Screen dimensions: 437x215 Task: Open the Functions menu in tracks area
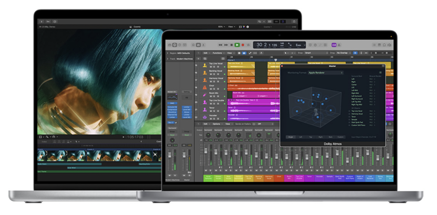point(218,53)
